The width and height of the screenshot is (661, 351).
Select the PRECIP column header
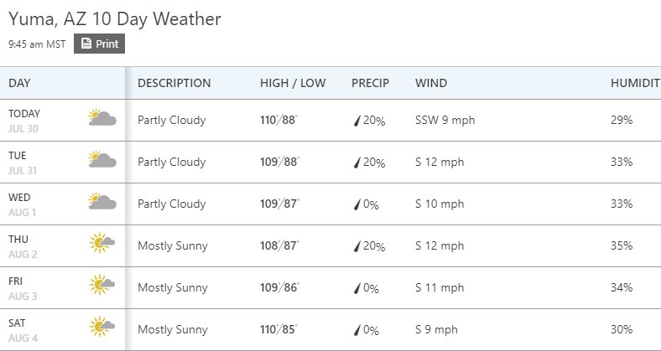click(370, 83)
